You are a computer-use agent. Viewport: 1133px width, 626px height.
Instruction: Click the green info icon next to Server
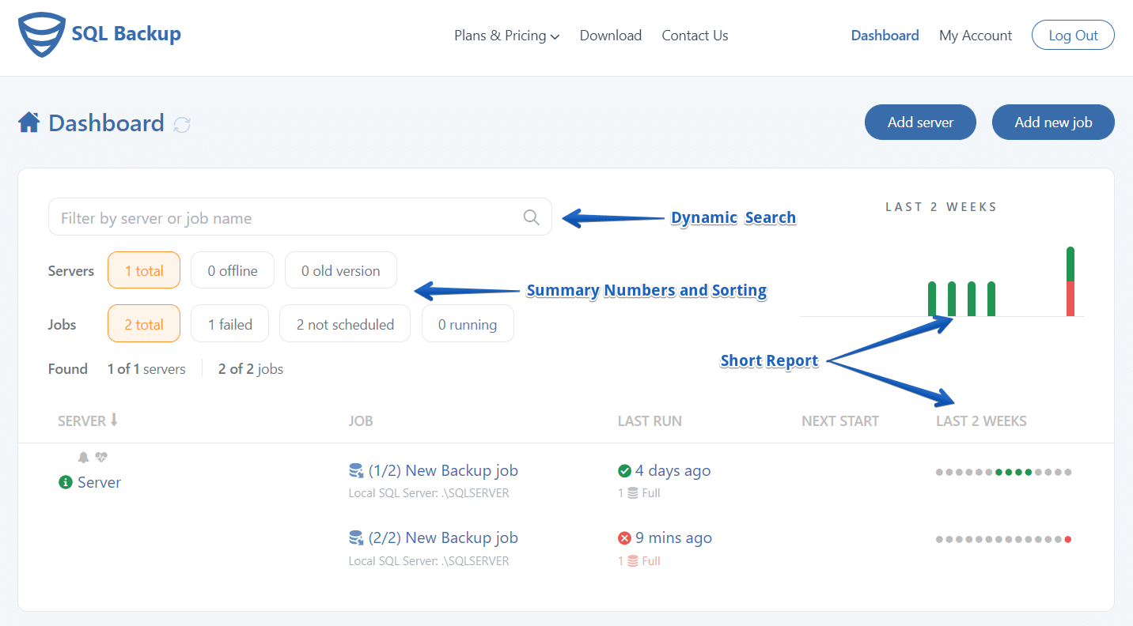tap(66, 482)
